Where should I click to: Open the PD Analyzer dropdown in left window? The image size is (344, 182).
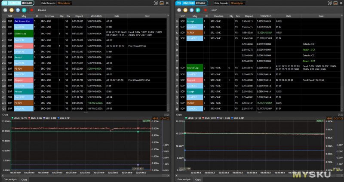tap(65, 3)
